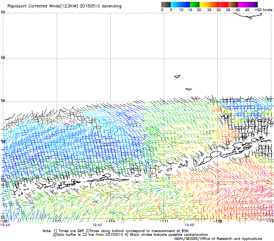Click the smaller Pribilof island outline near 56.5N
The height and width of the screenshot is (241, 274).
[x=188, y=89]
